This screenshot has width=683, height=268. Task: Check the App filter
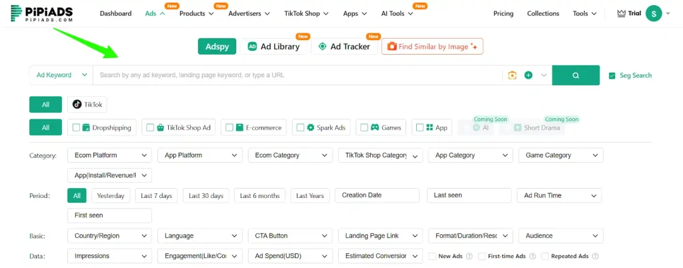coord(420,127)
